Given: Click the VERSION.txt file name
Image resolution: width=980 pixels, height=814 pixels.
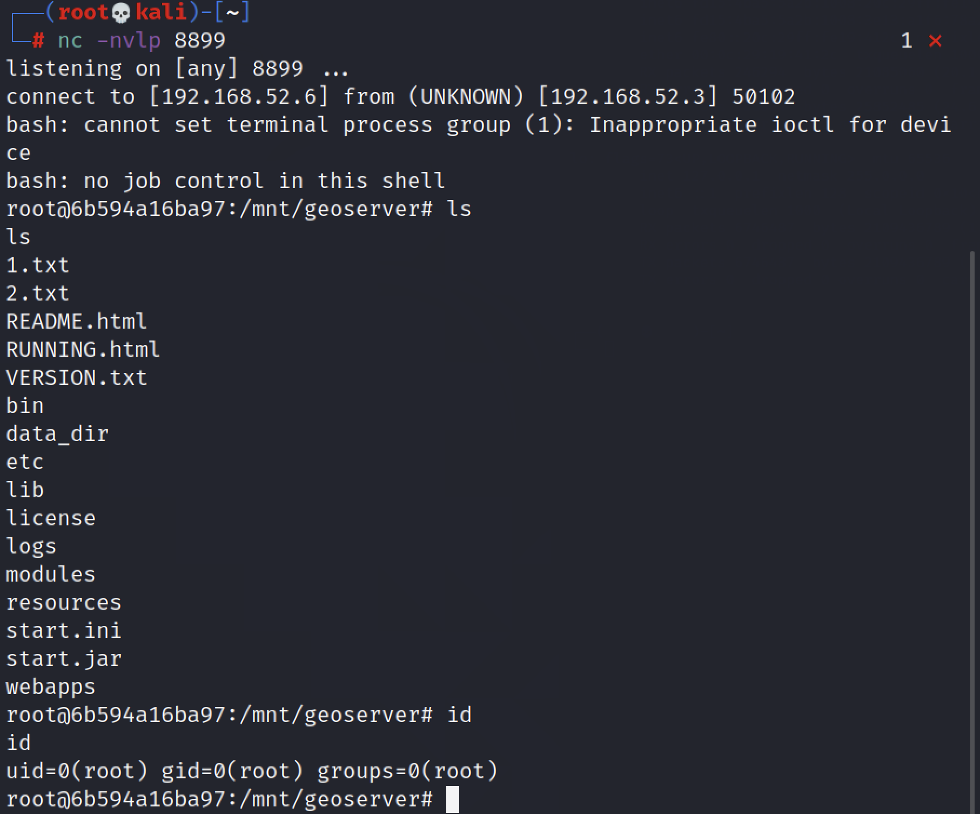Looking at the screenshot, I should click(x=76, y=378).
